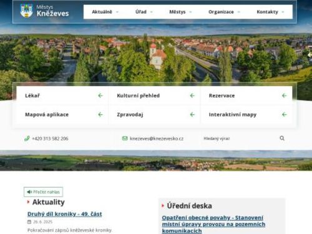Click the knezeves@knezevesko.cz email link
The width and height of the screenshot is (312, 234).
[x=157, y=139]
